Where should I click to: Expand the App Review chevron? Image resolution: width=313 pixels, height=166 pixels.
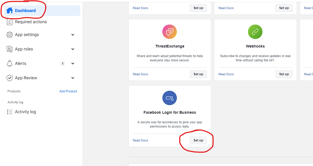coord(73,78)
